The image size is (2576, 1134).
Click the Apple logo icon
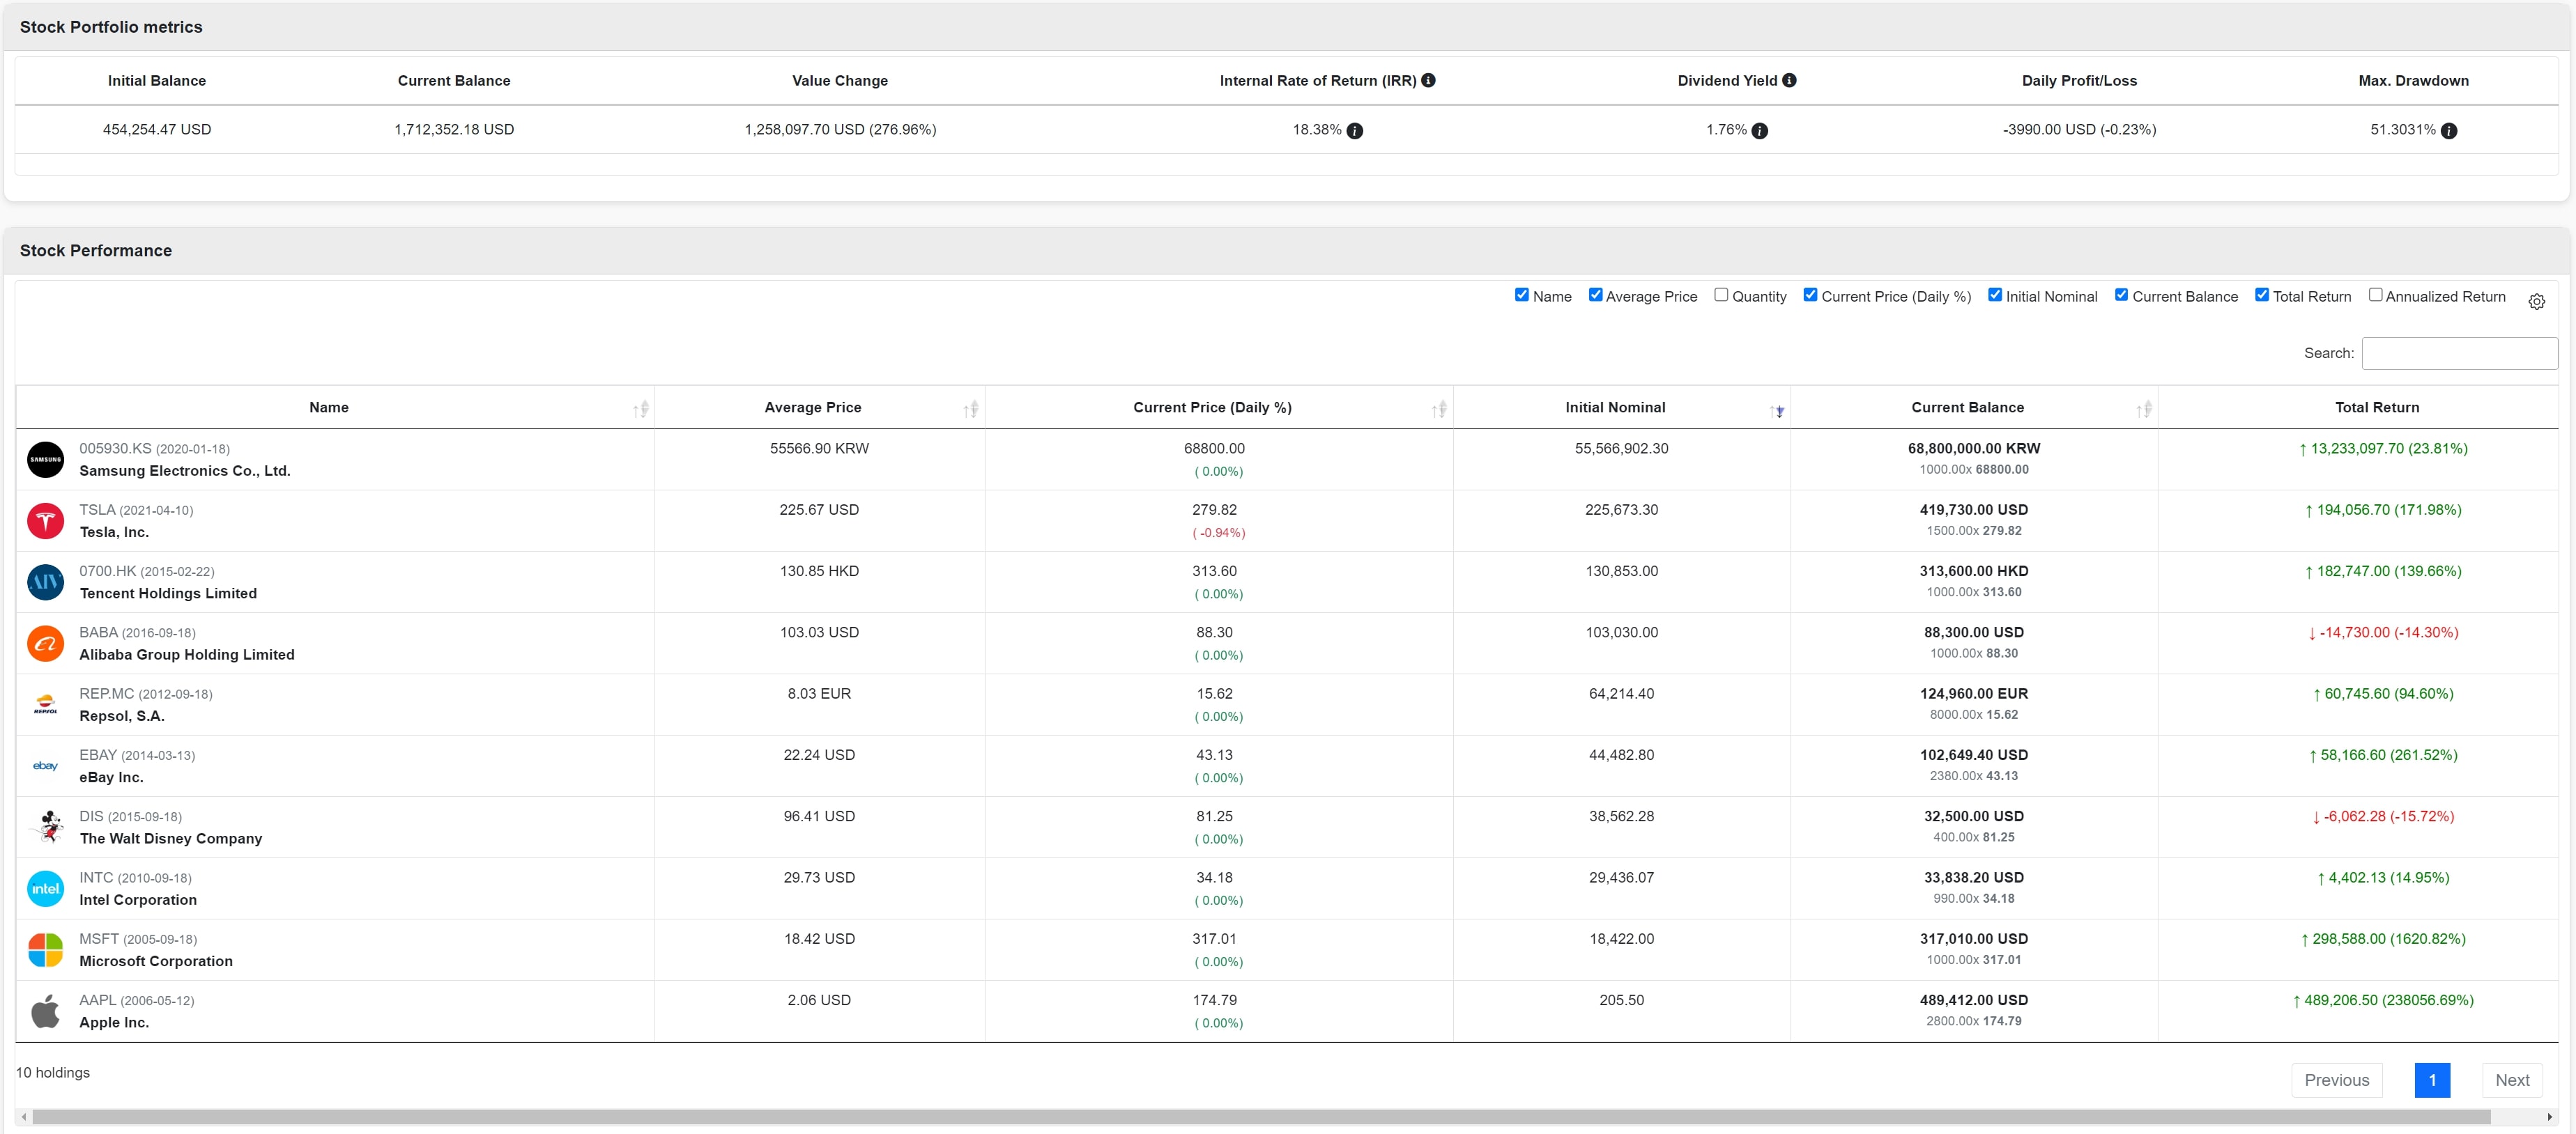45,1011
